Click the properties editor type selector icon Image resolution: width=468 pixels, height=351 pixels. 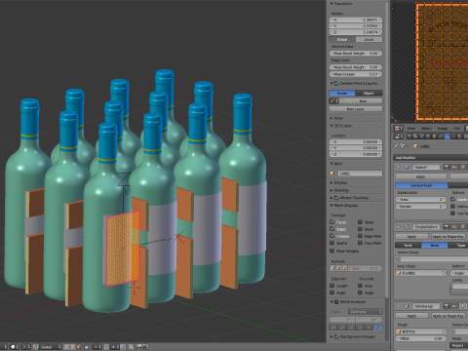click(x=399, y=136)
